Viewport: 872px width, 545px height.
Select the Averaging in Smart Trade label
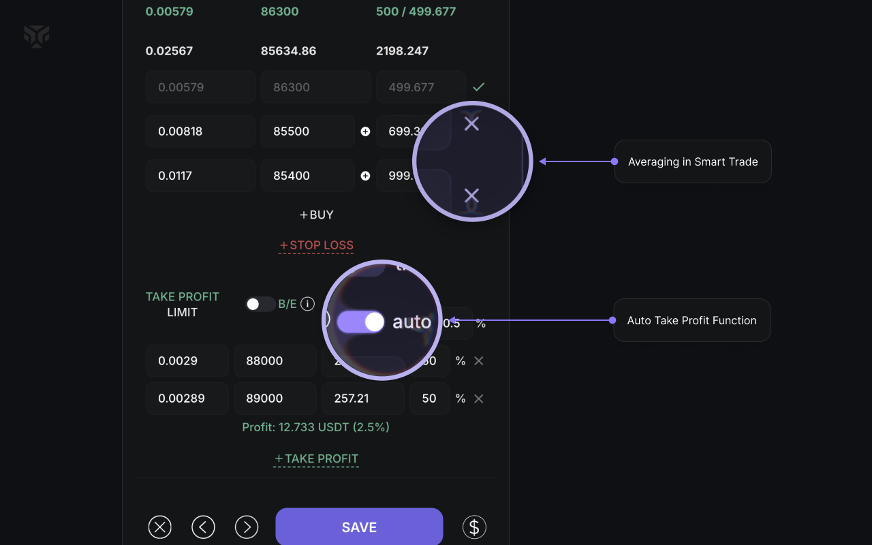[x=692, y=161]
